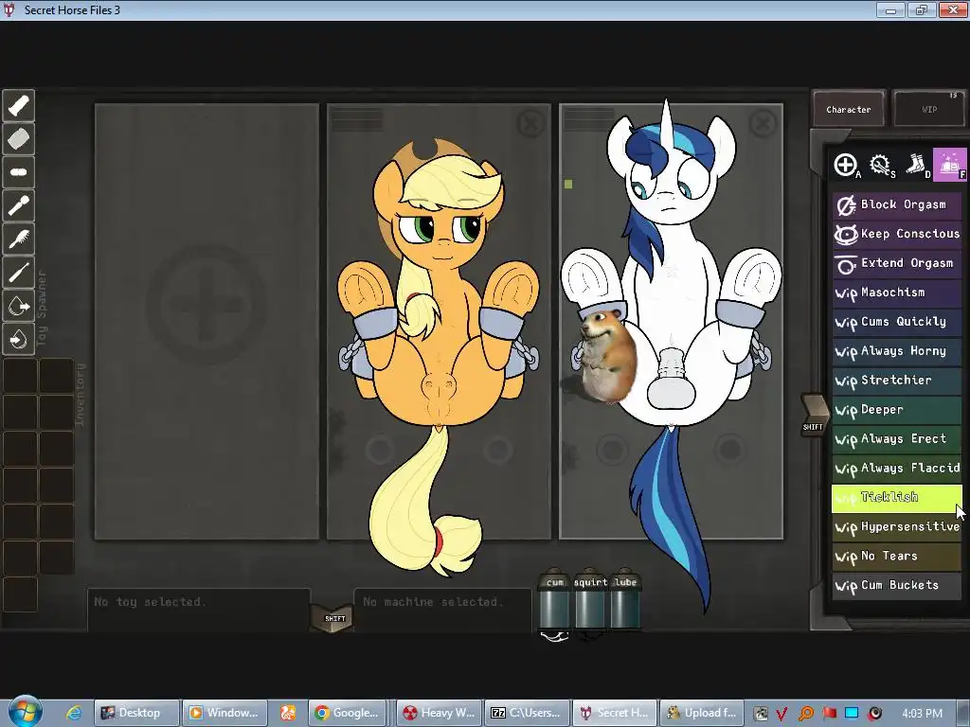Viewport: 970px width, 727px height.
Task: Toggle the Block Orgasm option
Action: click(896, 204)
